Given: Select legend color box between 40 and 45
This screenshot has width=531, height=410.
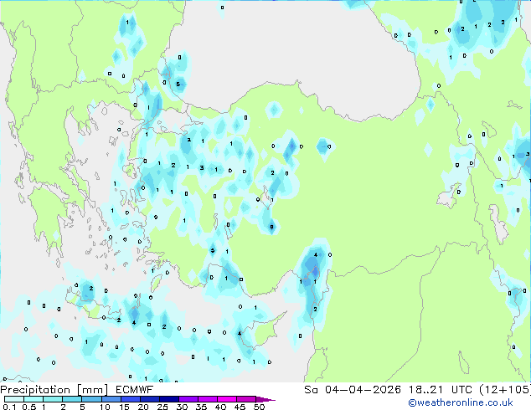Looking at the screenshot, I should (x=227, y=399).
